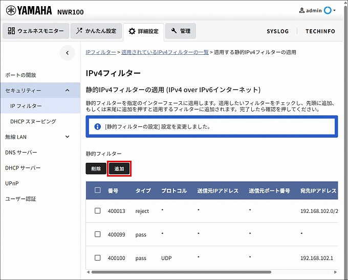The height and width of the screenshot is (280, 348).
Task: Open ポートの開放 in the sidebar
Action: pos(20,75)
